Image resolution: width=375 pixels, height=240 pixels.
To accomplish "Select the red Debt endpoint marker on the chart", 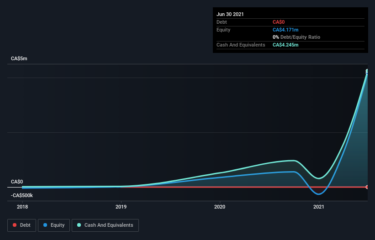I will click(x=367, y=187).
